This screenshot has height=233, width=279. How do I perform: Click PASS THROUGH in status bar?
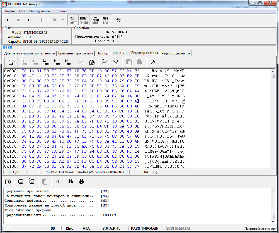tap(145, 229)
